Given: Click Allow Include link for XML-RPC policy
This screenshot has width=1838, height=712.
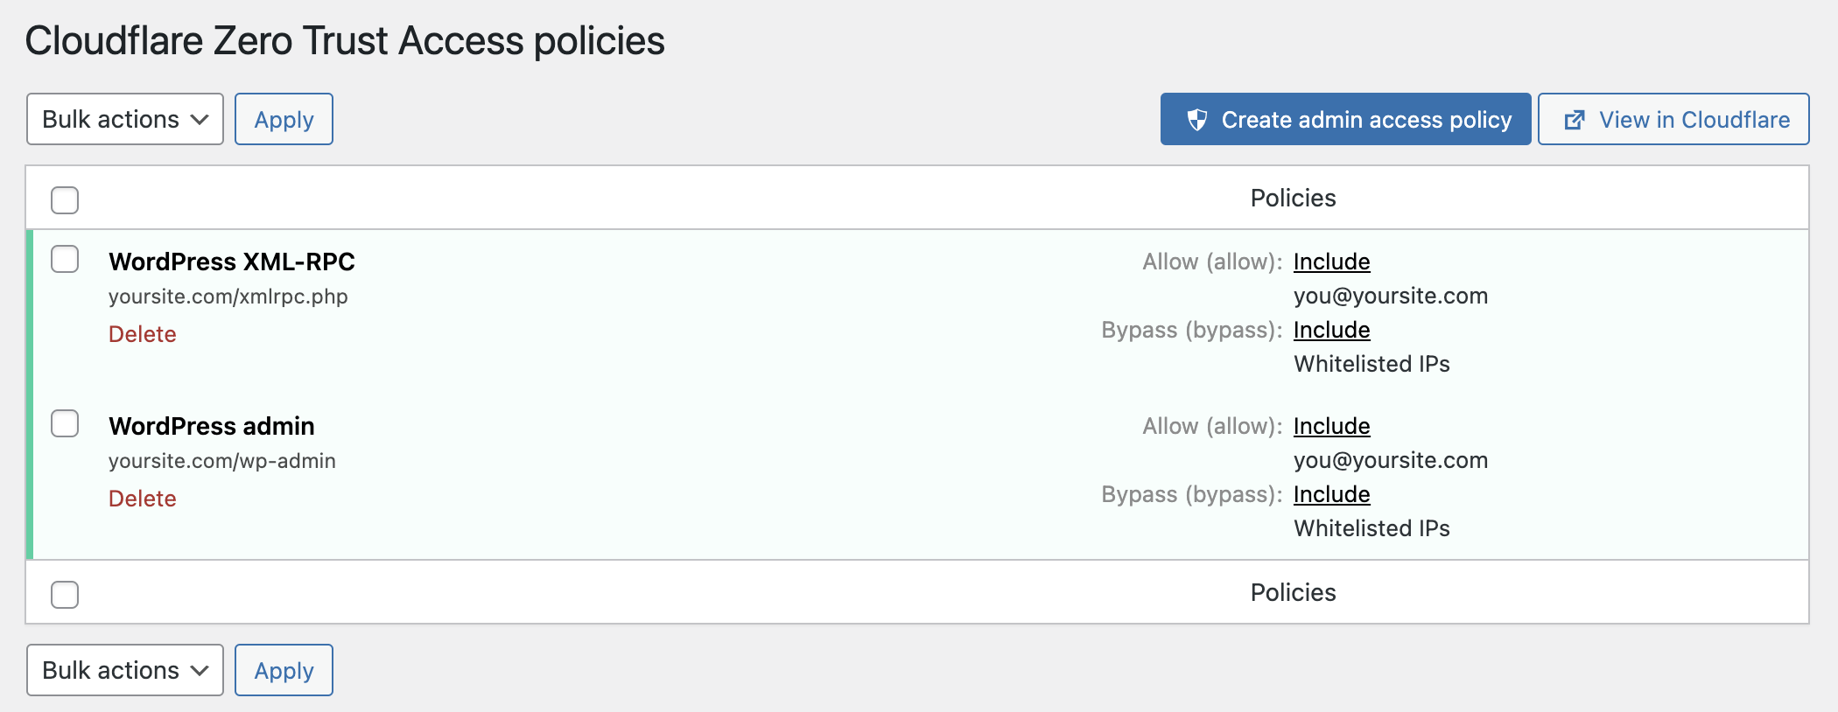Looking at the screenshot, I should 1332,262.
